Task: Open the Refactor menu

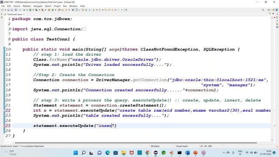Action: (27, 6)
